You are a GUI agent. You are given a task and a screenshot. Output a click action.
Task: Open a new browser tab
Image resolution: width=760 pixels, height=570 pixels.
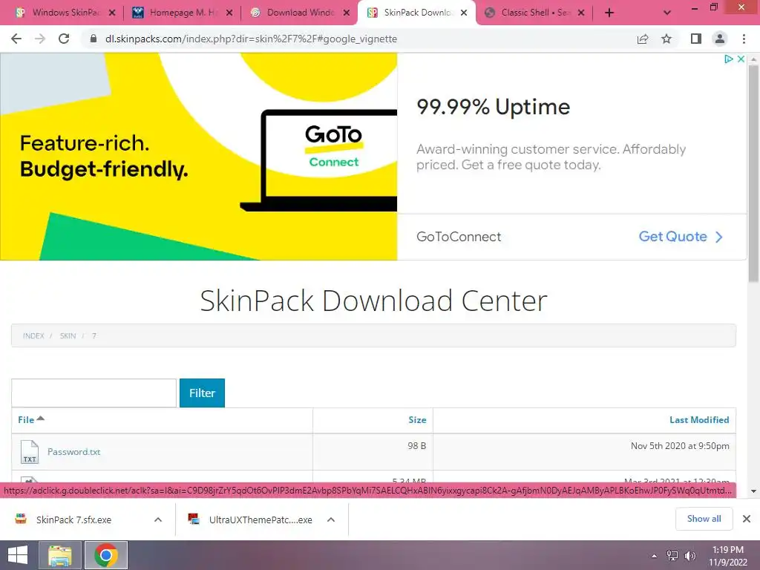pos(609,13)
